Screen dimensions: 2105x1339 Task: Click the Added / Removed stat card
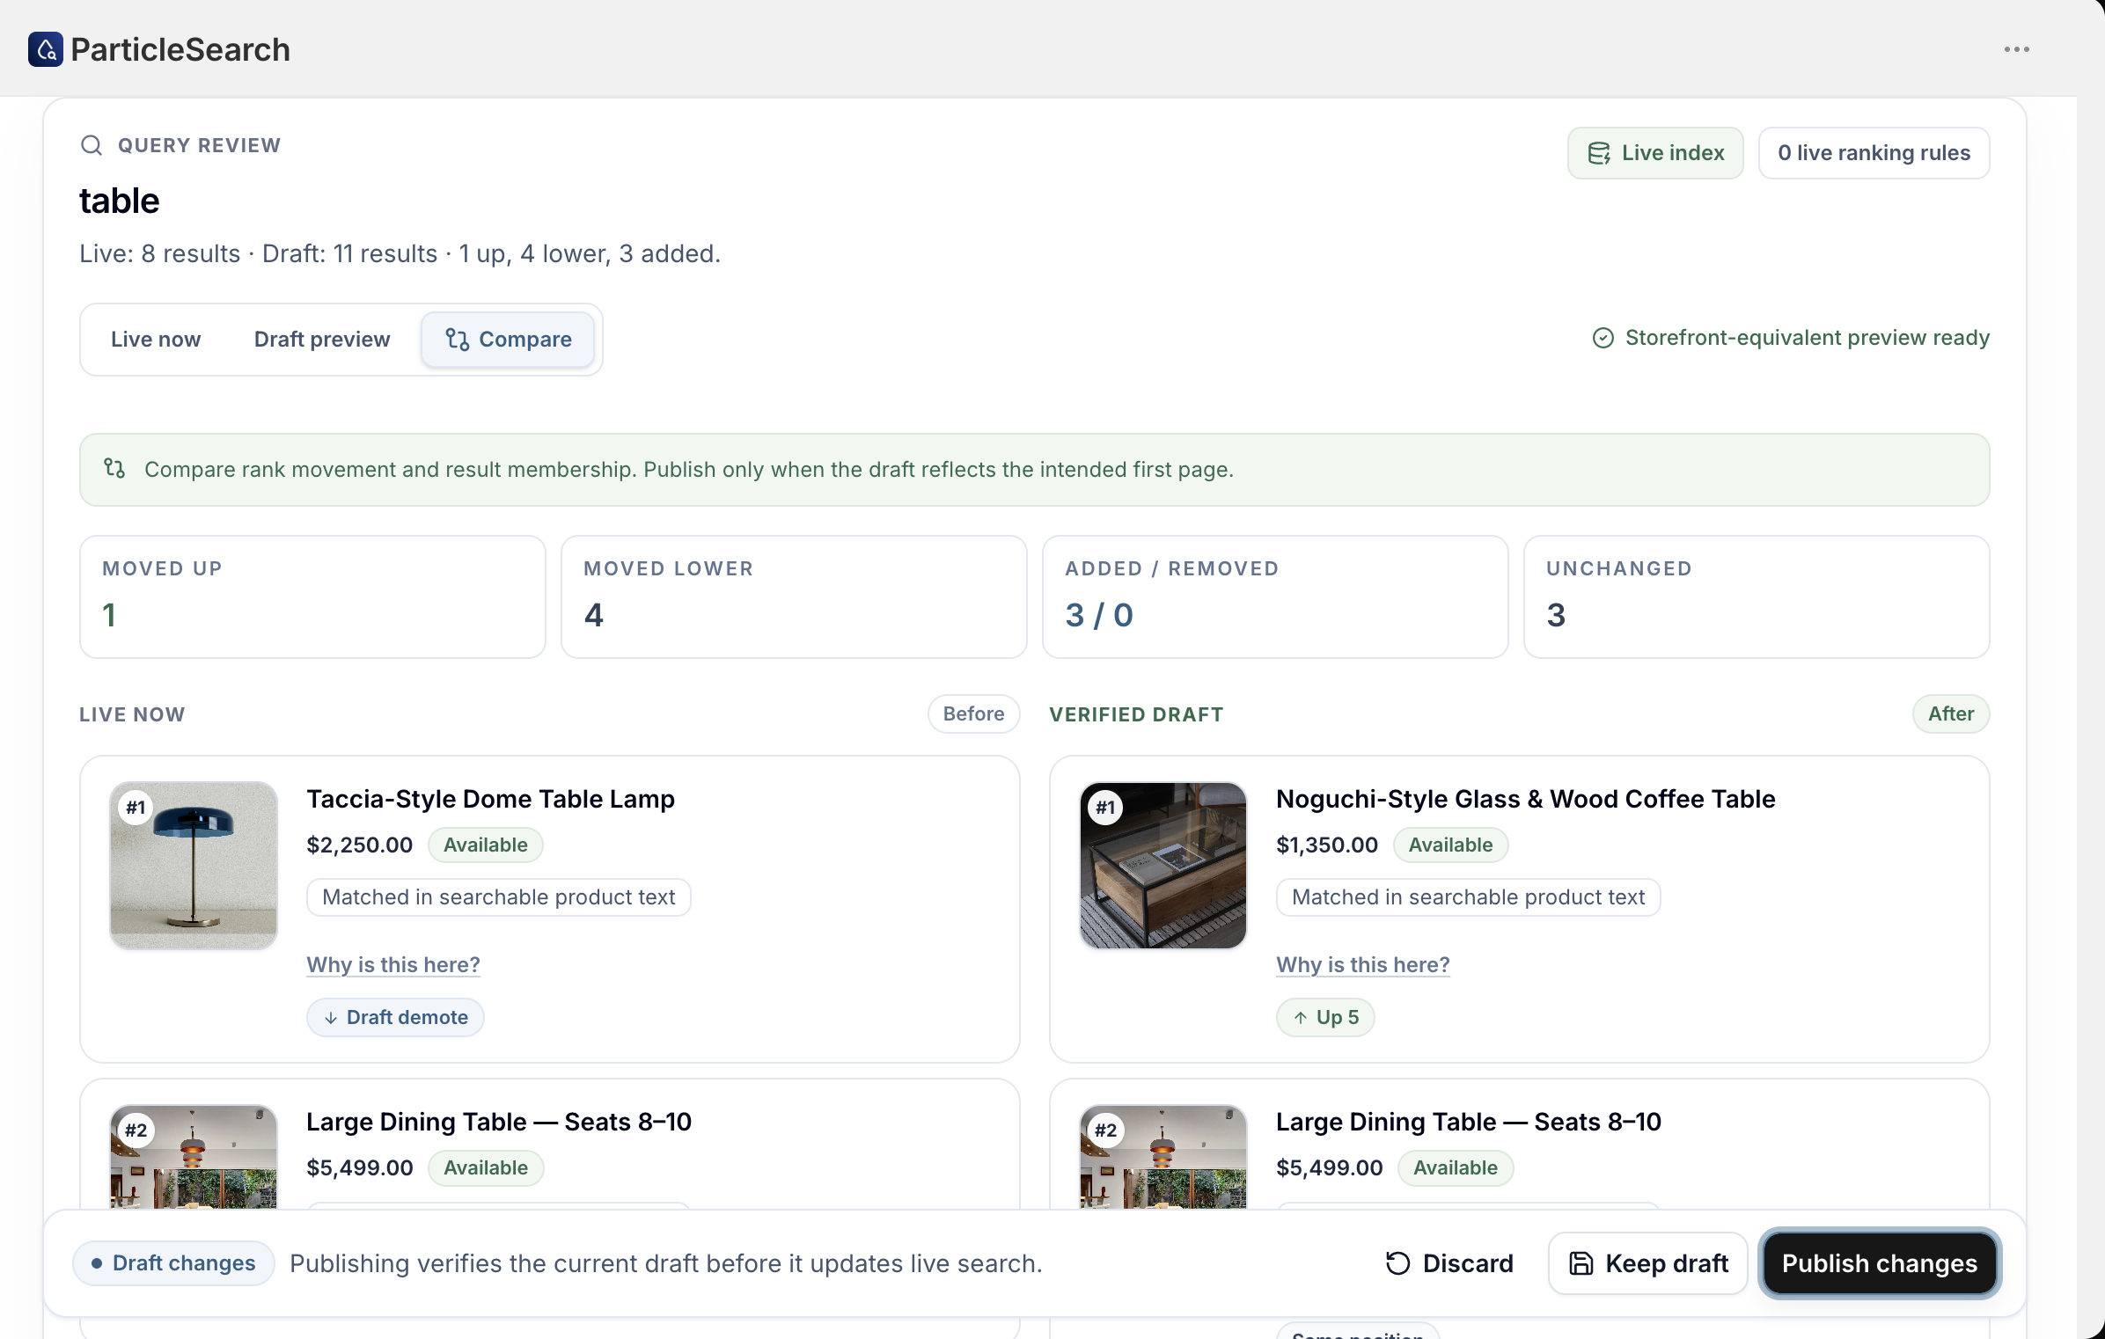click(x=1275, y=596)
